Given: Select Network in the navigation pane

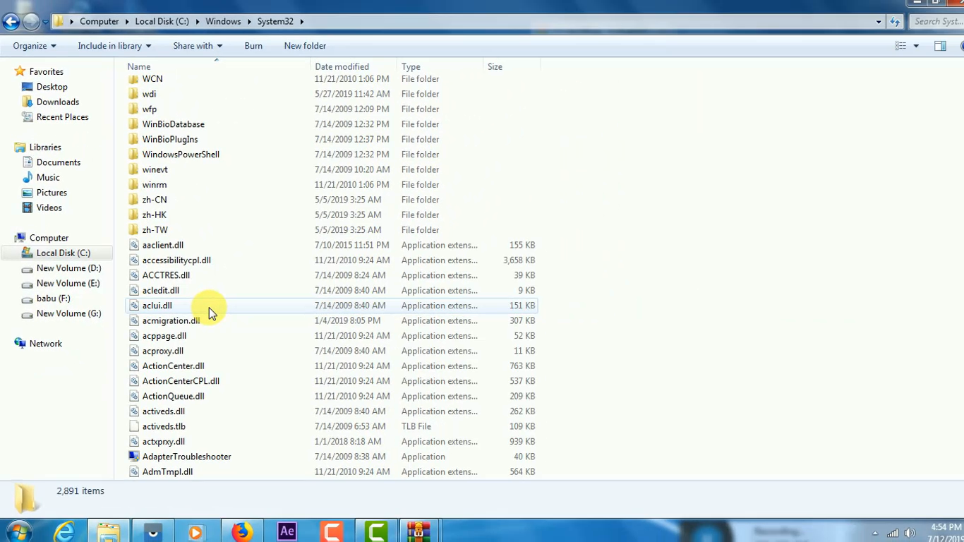Looking at the screenshot, I should click(x=45, y=344).
